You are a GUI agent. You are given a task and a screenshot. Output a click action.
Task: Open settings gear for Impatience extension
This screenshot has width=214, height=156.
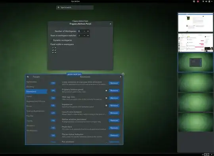coord(106,105)
